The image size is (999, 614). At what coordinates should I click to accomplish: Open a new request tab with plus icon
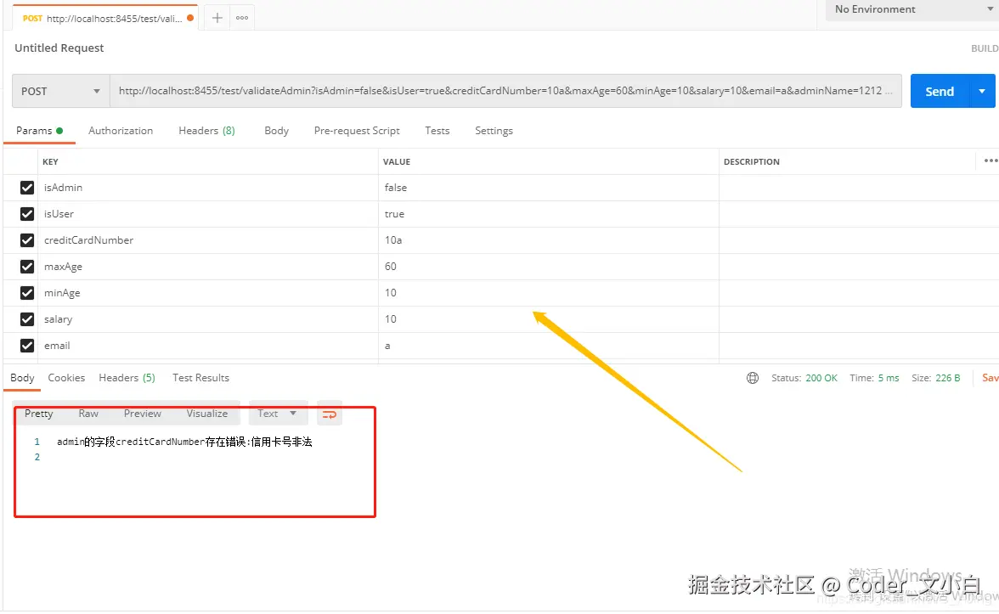coord(217,18)
